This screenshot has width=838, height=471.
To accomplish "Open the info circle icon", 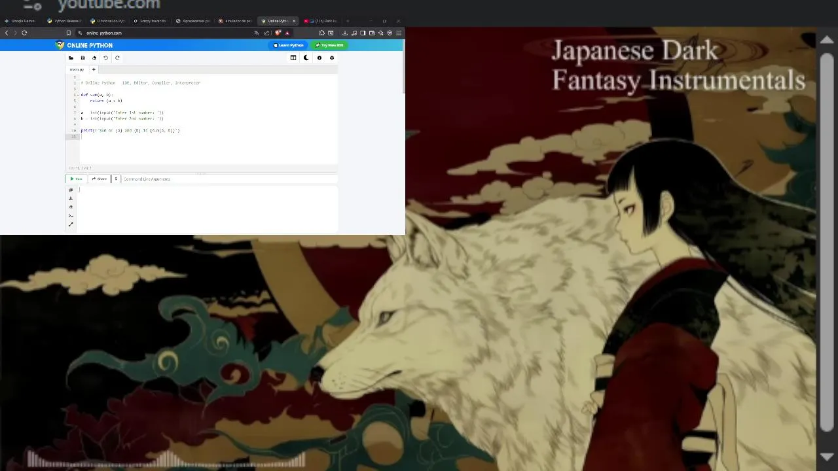I will tap(319, 58).
